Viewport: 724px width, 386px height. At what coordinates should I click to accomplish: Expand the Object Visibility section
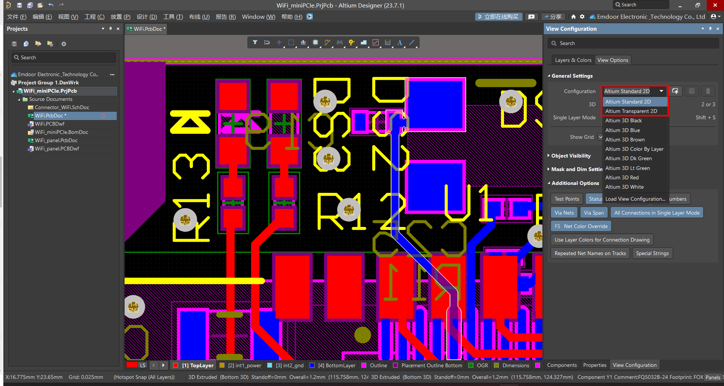coord(570,156)
